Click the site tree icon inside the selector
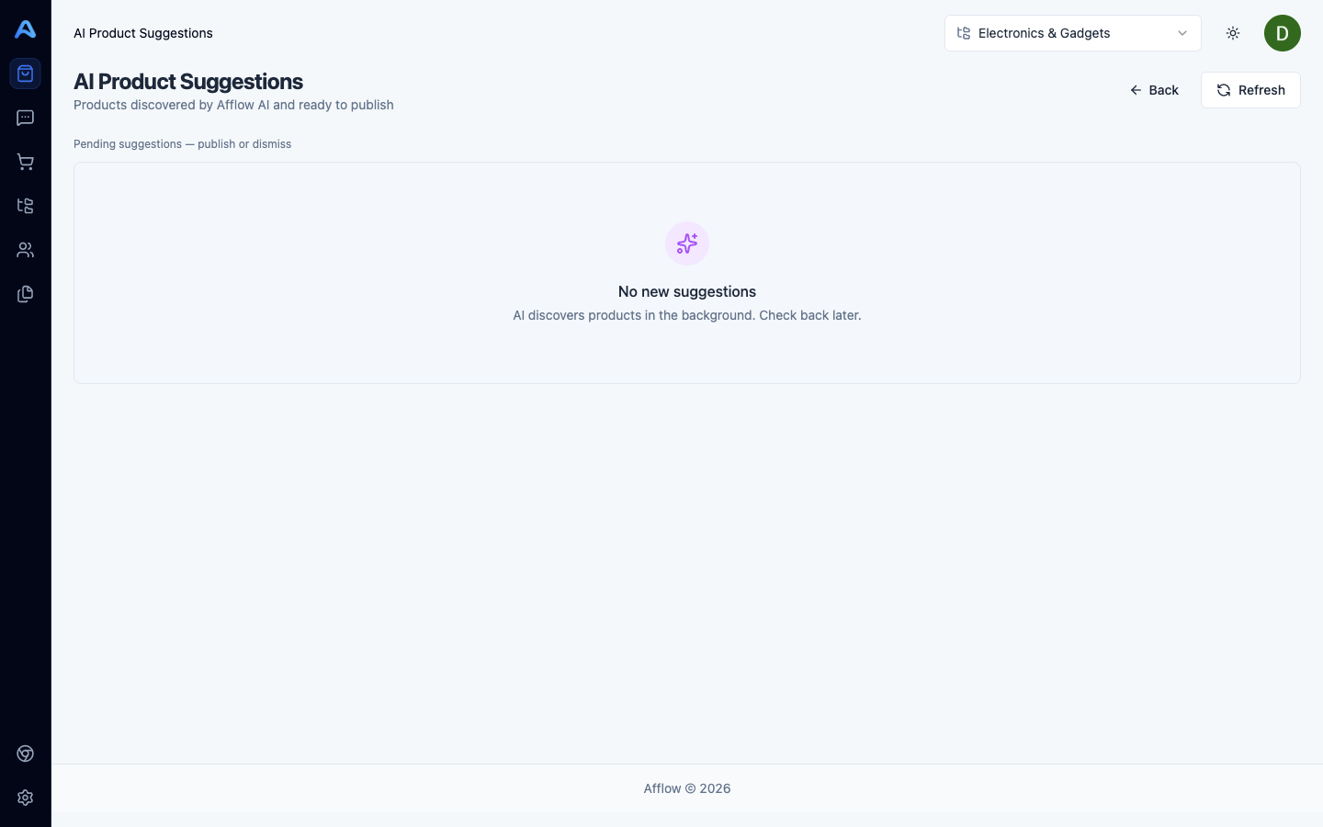1323x827 pixels. pos(964,33)
